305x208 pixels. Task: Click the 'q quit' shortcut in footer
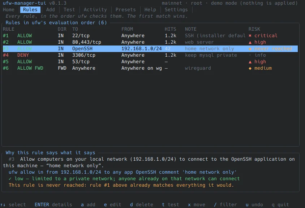tap(280, 205)
